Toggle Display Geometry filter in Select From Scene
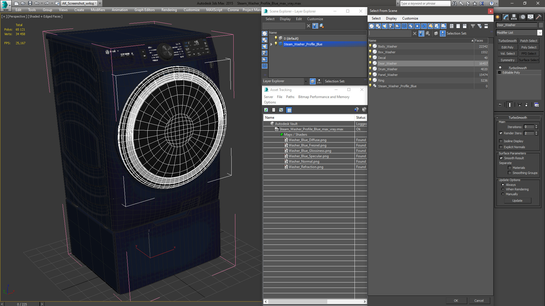 coord(372,26)
